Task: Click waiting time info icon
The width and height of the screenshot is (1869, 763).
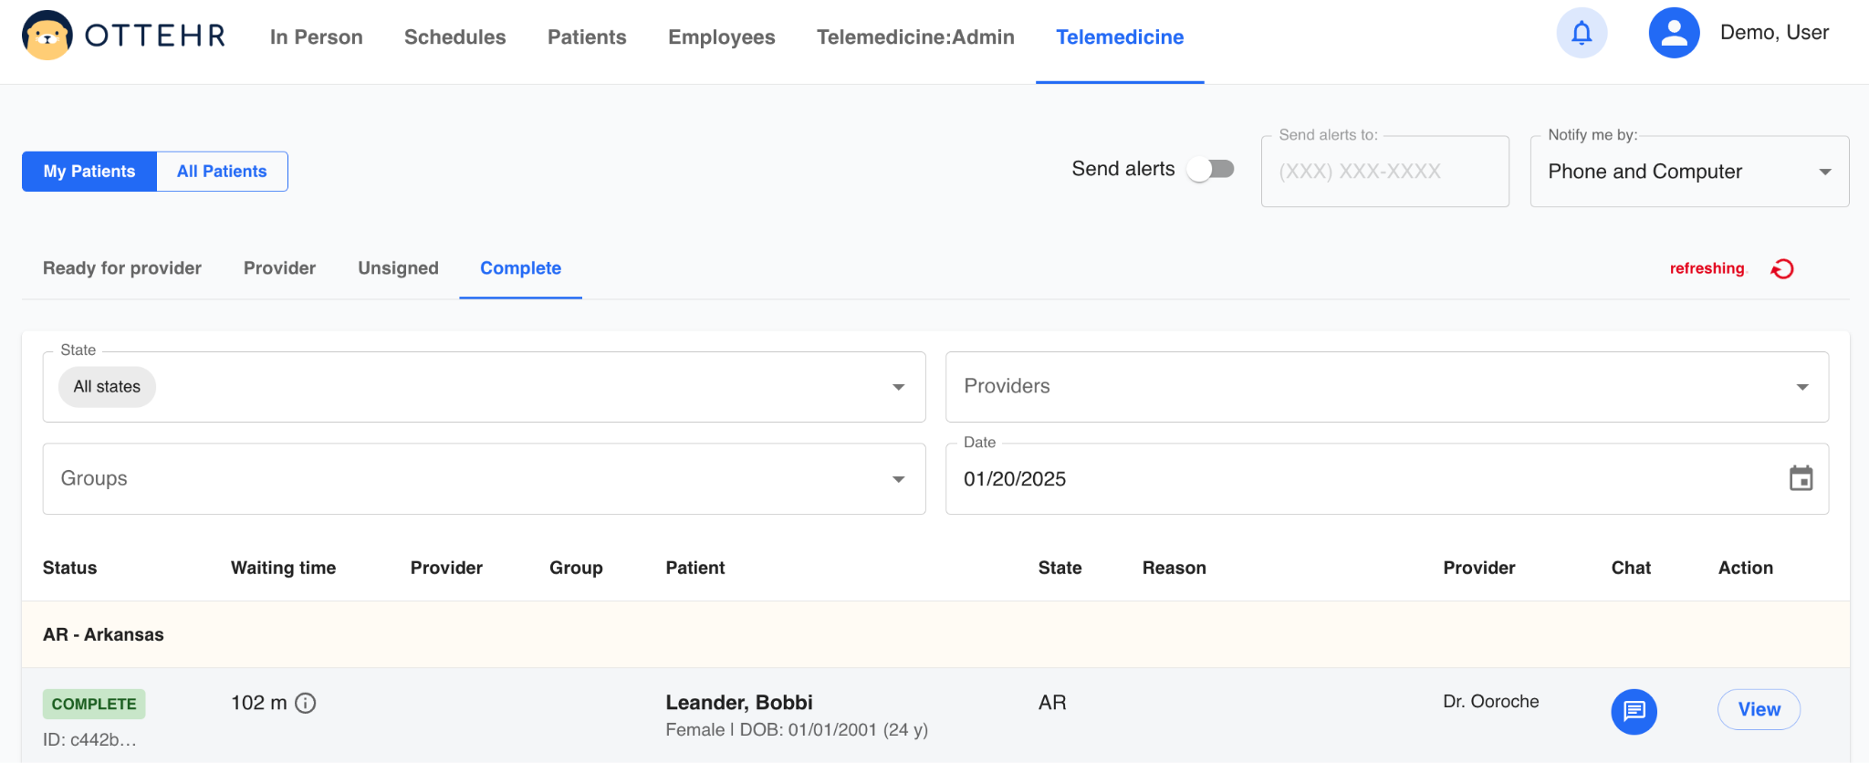Action: point(306,703)
